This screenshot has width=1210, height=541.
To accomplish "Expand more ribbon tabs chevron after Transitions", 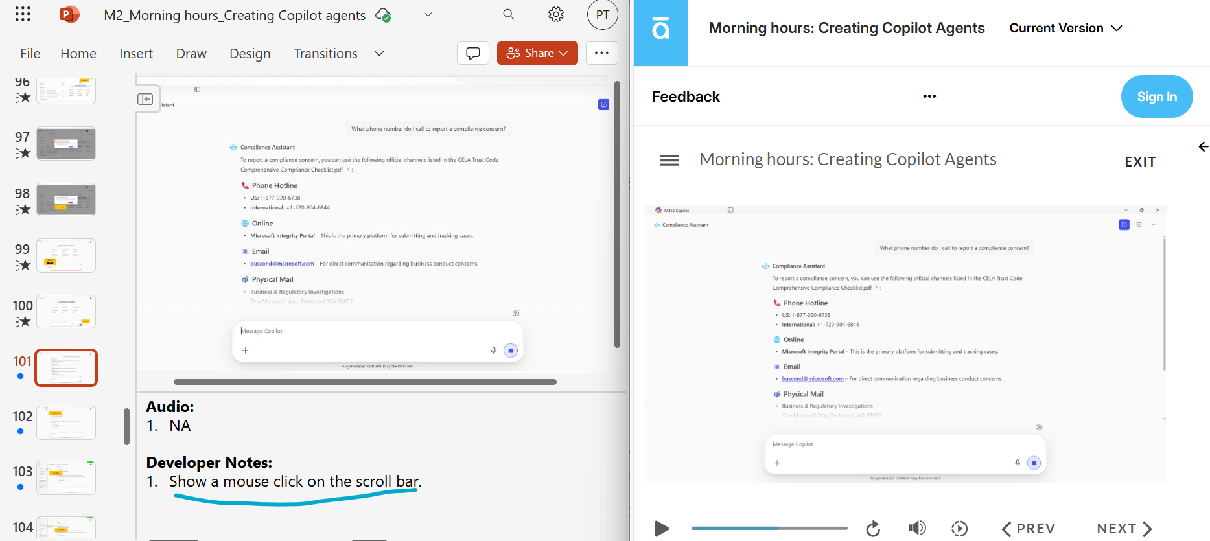I will [x=379, y=53].
